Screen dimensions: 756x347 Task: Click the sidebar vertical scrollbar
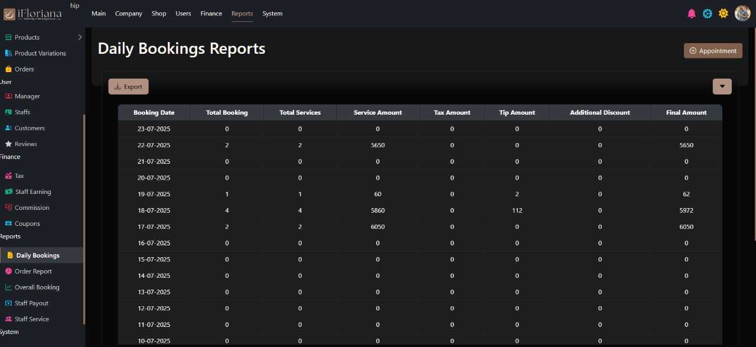pos(84,219)
